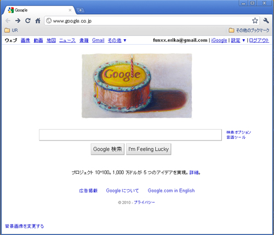Go forward with the forward arrow
This screenshot has height=235, width=274.
pyautogui.click(x=18, y=21)
